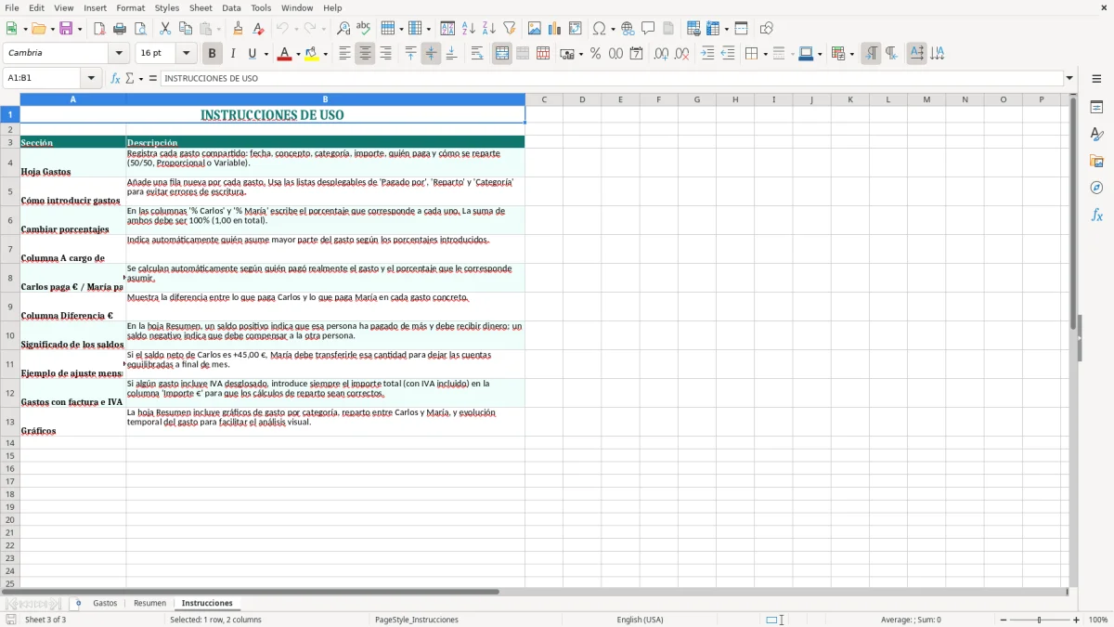Toggle Italic formatting
1114x627 pixels.
click(x=233, y=54)
